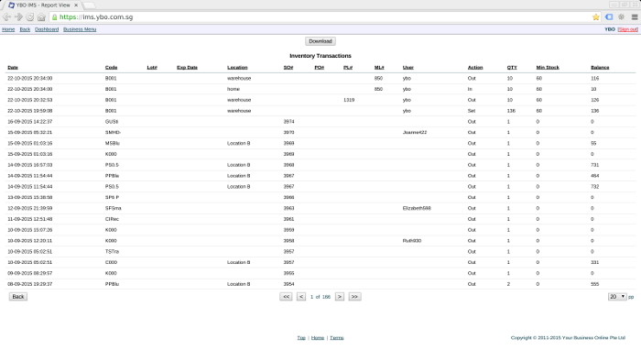This screenshot has height=350, width=641.
Task: Jump to last page with >> button
Action: 354,297
